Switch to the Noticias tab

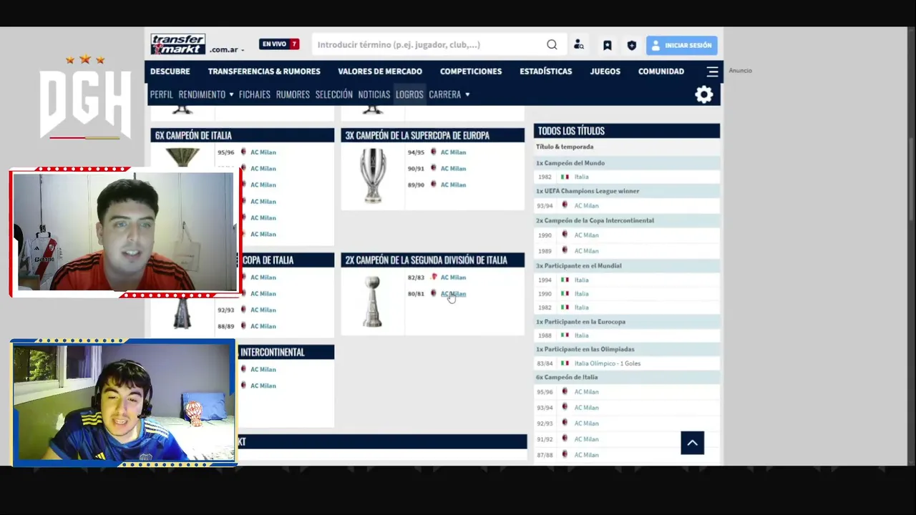(374, 94)
